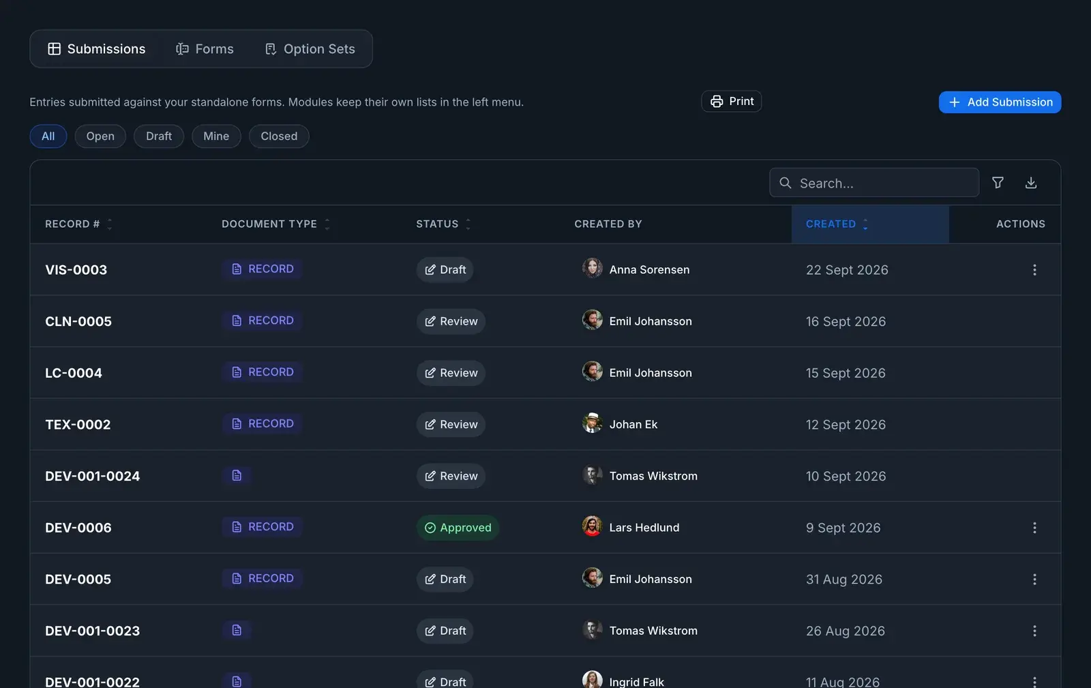The image size is (1091, 688).
Task: Select the Draft filter chip
Action: pyautogui.click(x=159, y=136)
